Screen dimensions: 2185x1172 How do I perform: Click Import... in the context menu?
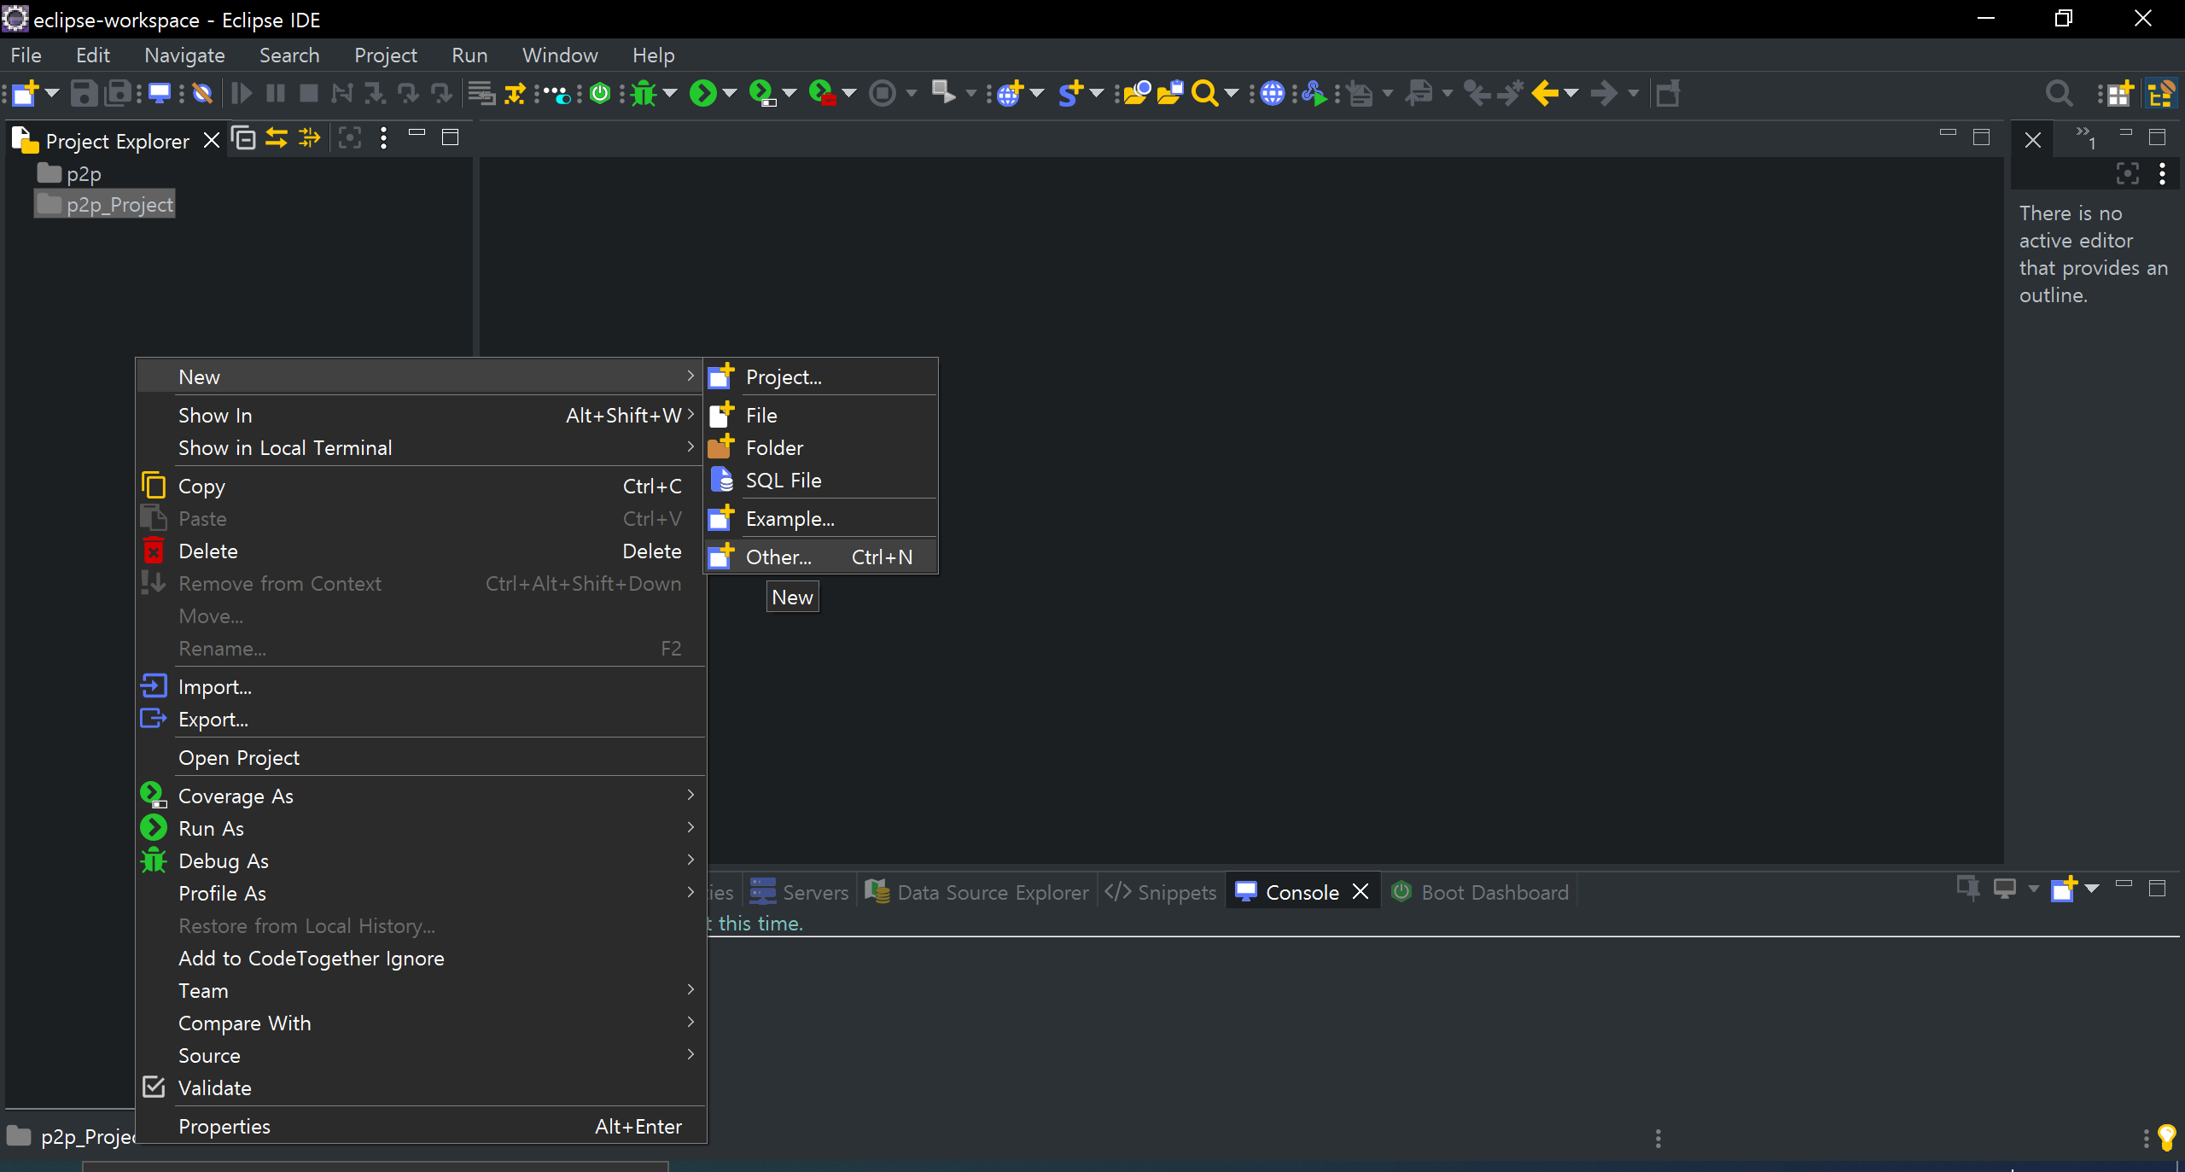pos(214,686)
